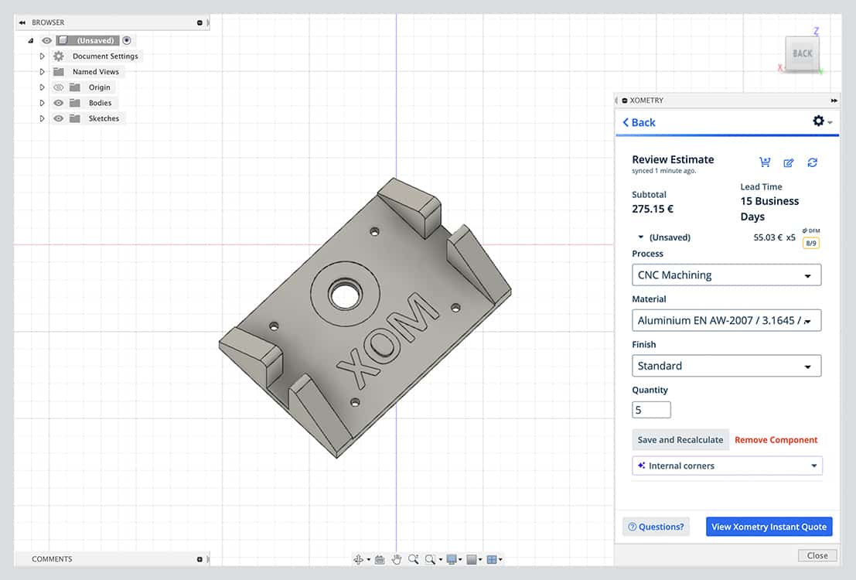Click the 3D XOM bracket model in viewport

point(365,317)
